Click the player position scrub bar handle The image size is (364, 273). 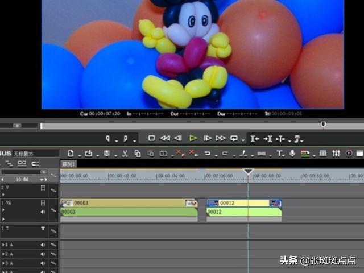[x=323, y=125]
